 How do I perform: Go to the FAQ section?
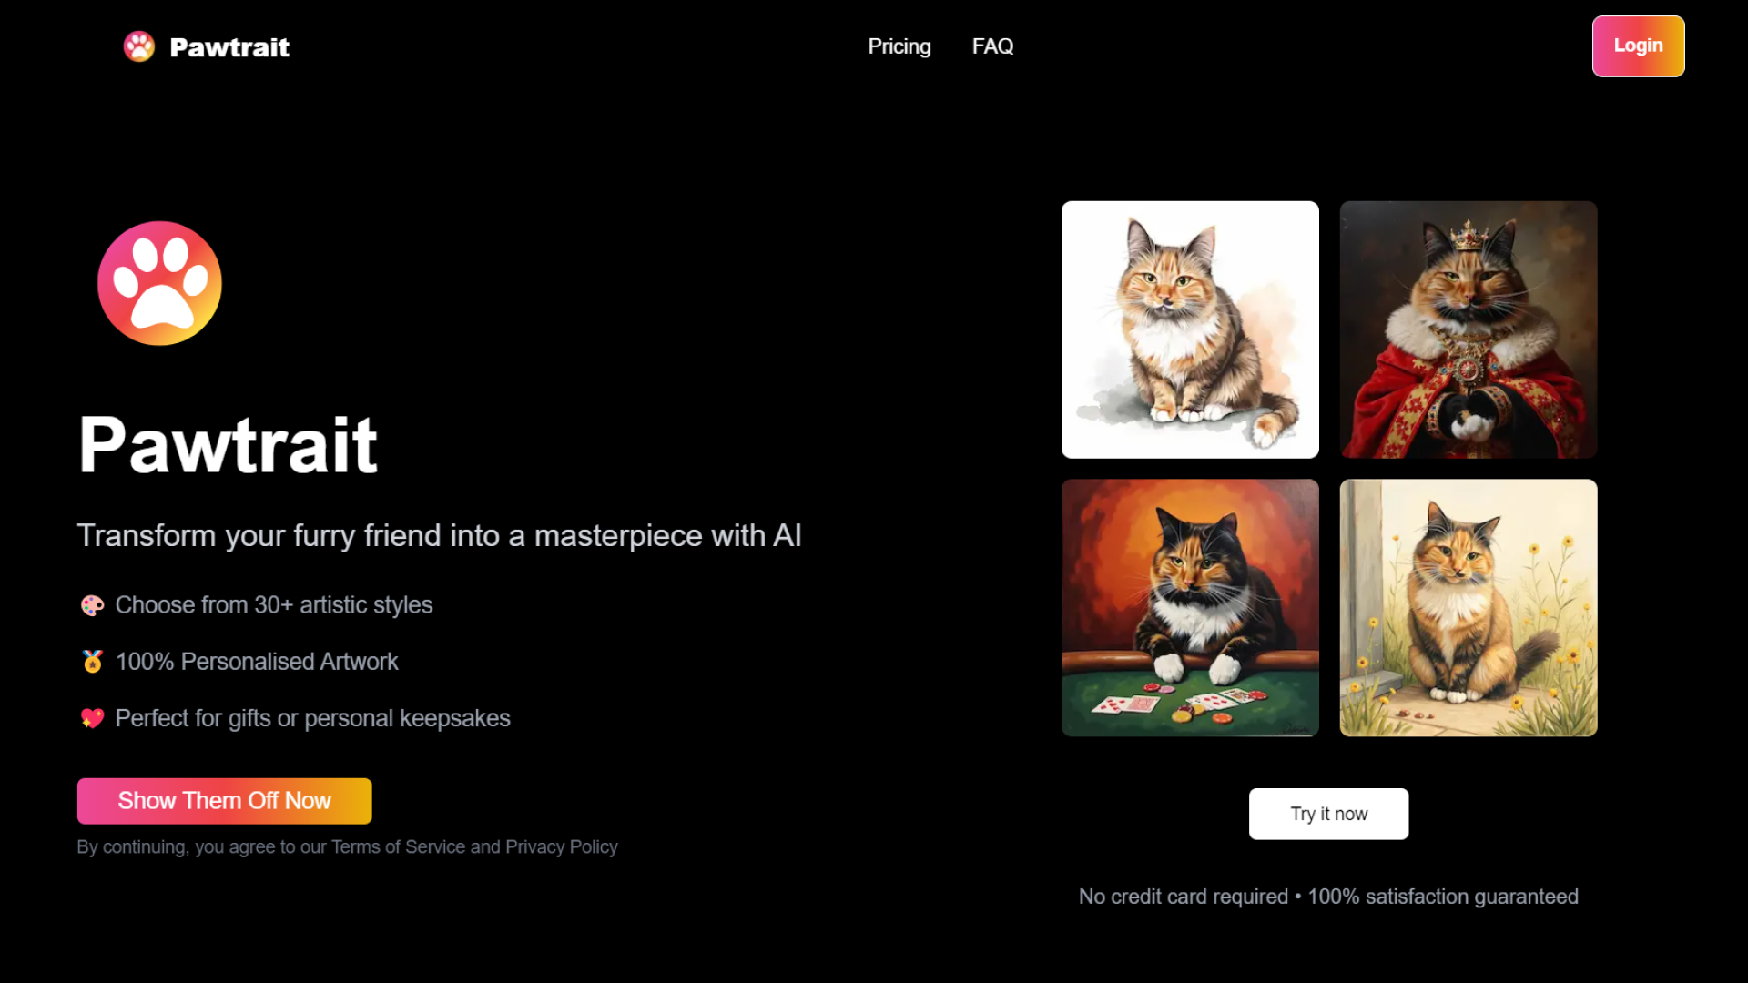992,46
